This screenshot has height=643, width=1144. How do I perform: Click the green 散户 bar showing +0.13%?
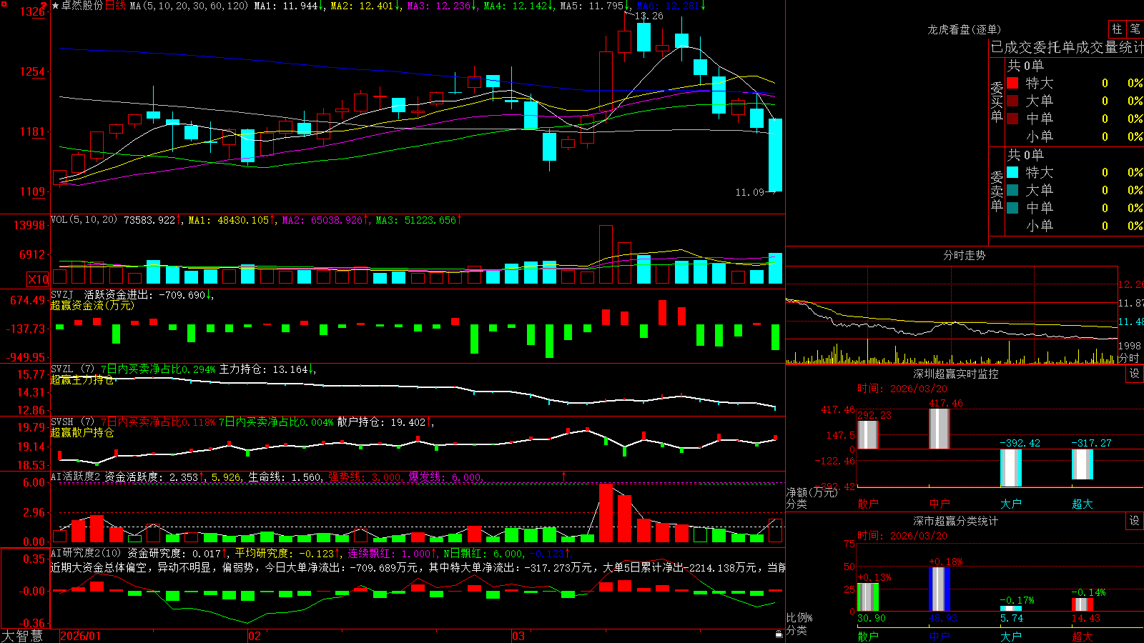coord(868,597)
